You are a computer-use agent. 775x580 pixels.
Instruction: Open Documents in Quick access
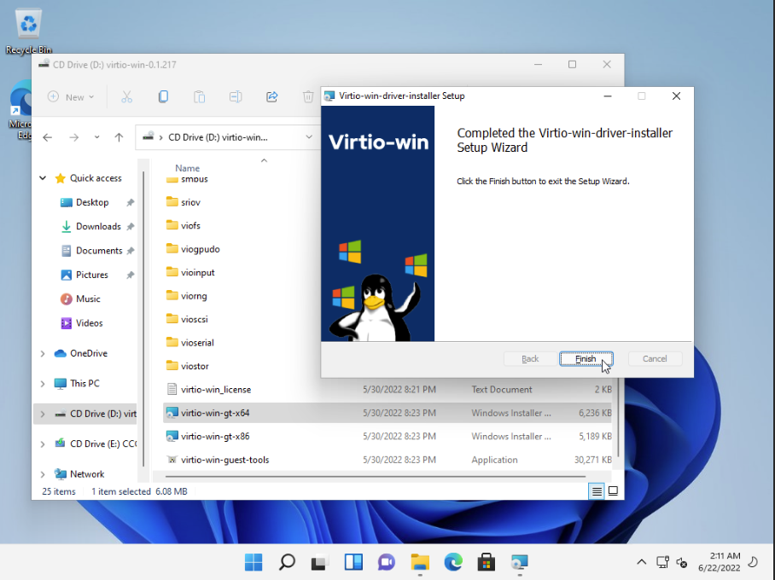click(x=99, y=251)
